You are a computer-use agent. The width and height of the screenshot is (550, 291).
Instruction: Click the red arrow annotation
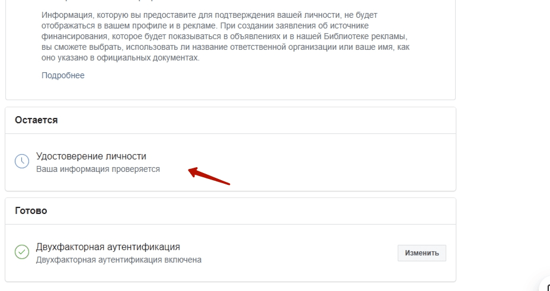[209, 176]
